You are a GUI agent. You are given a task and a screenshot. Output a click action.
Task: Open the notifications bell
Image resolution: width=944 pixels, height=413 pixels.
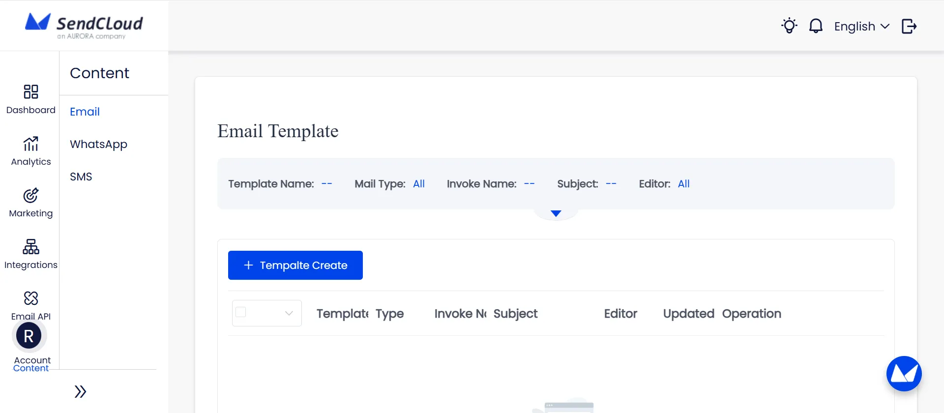coord(816,26)
